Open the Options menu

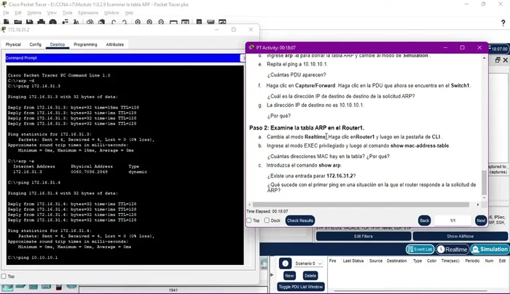click(x=34, y=12)
